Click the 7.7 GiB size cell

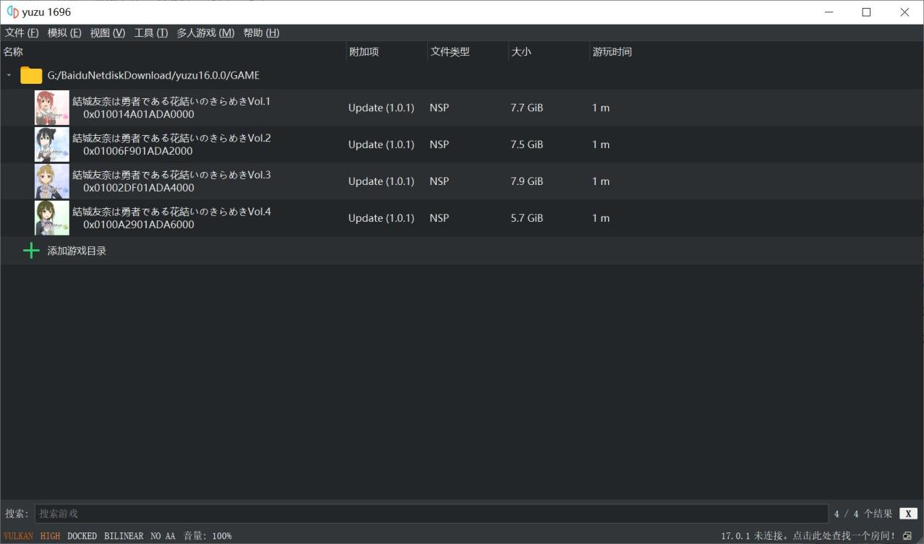pyautogui.click(x=526, y=108)
